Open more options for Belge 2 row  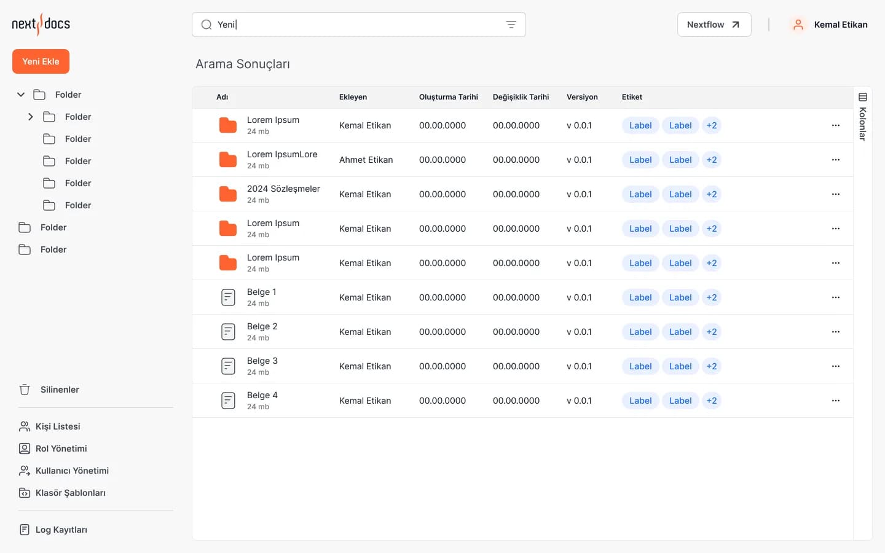tap(836, 332)
